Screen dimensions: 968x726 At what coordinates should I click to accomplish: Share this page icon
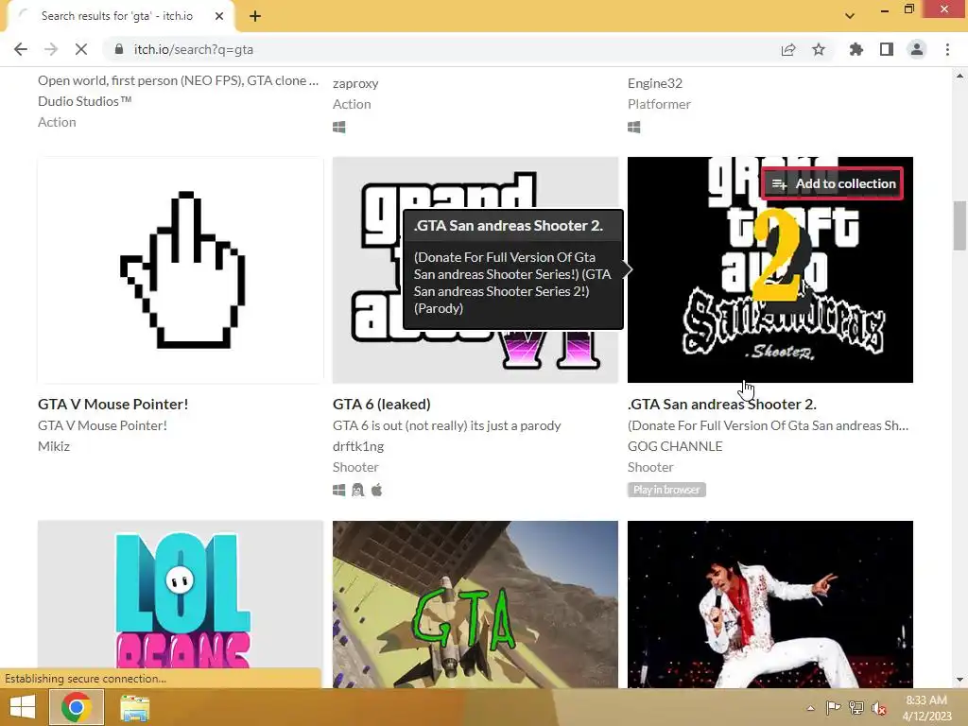click(788, 49)
